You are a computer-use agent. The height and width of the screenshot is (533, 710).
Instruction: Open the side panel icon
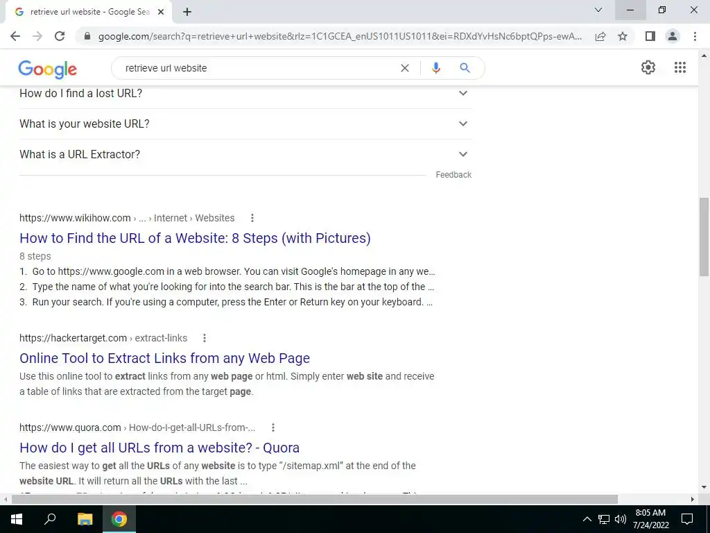coord(650,36)
